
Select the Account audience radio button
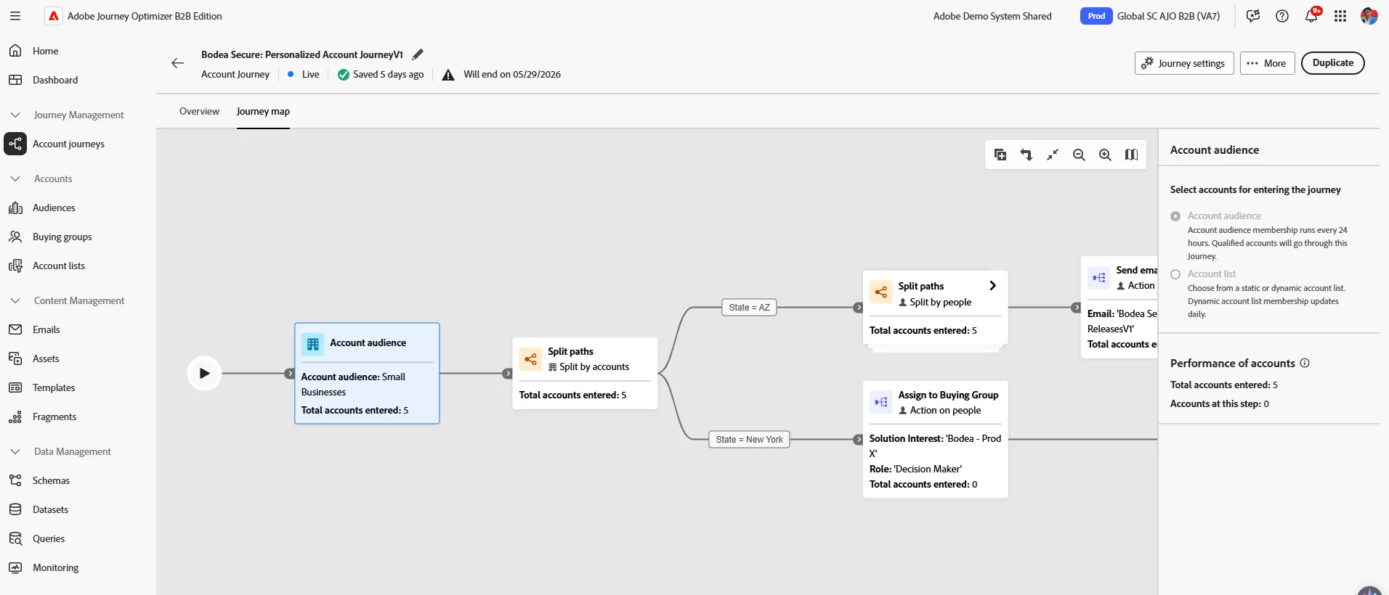coord(1175,216)
